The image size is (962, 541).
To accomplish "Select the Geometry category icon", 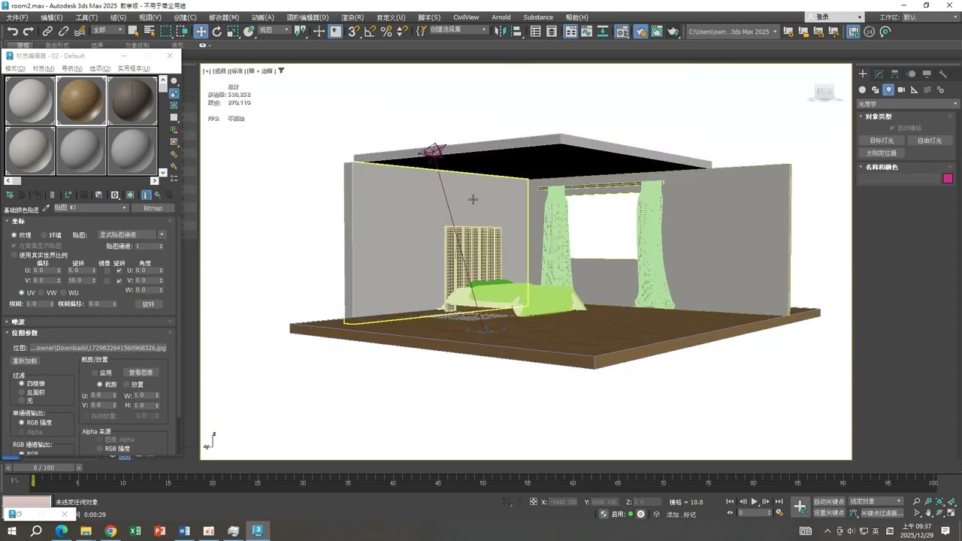I will (x=863, y=89).
